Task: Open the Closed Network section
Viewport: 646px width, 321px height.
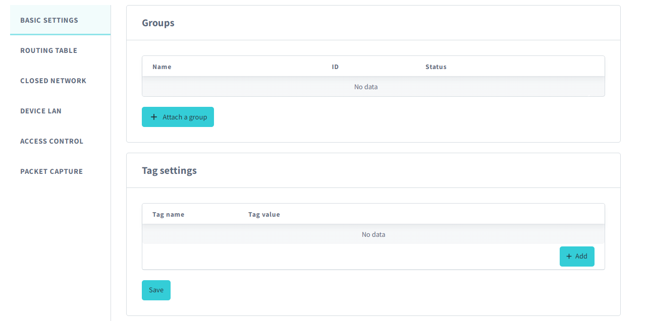Action: [x=60, y=81]
